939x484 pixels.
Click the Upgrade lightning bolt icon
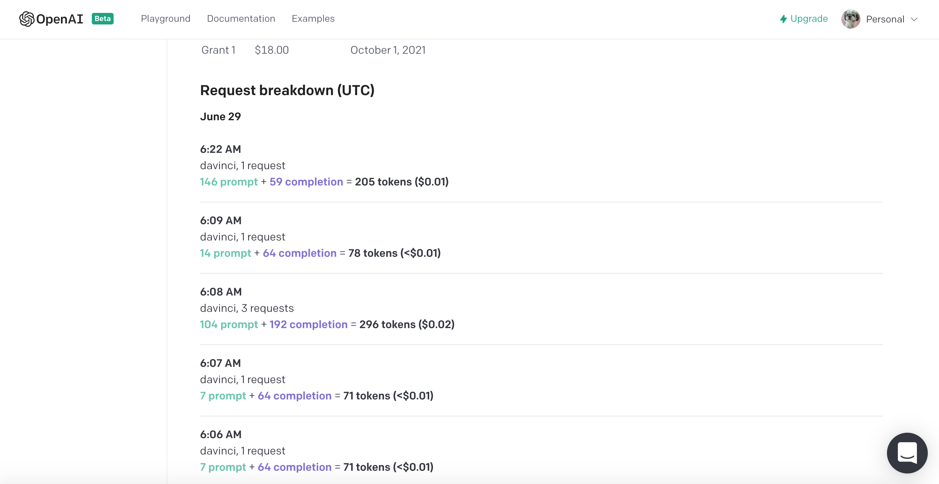pos(783,19)
